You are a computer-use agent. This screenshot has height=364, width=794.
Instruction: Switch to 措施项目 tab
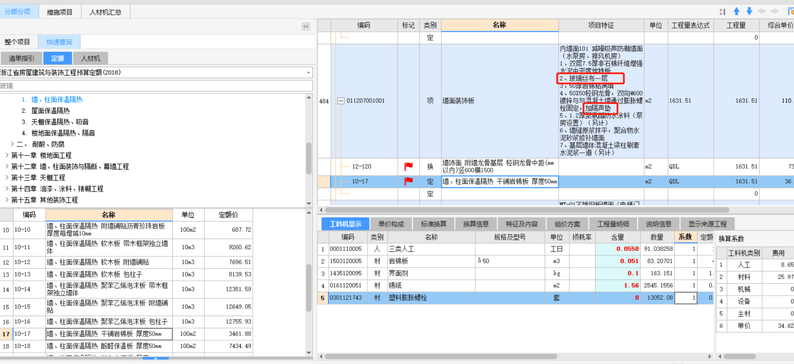pyautogui.click(x=60, y=12)
